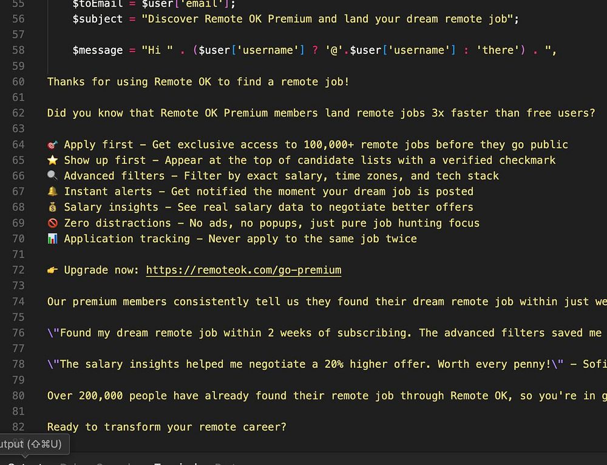This screenshot has height=465, width=607.
Task: Click line number 72 in the gutter
Action: pos(18,270)
